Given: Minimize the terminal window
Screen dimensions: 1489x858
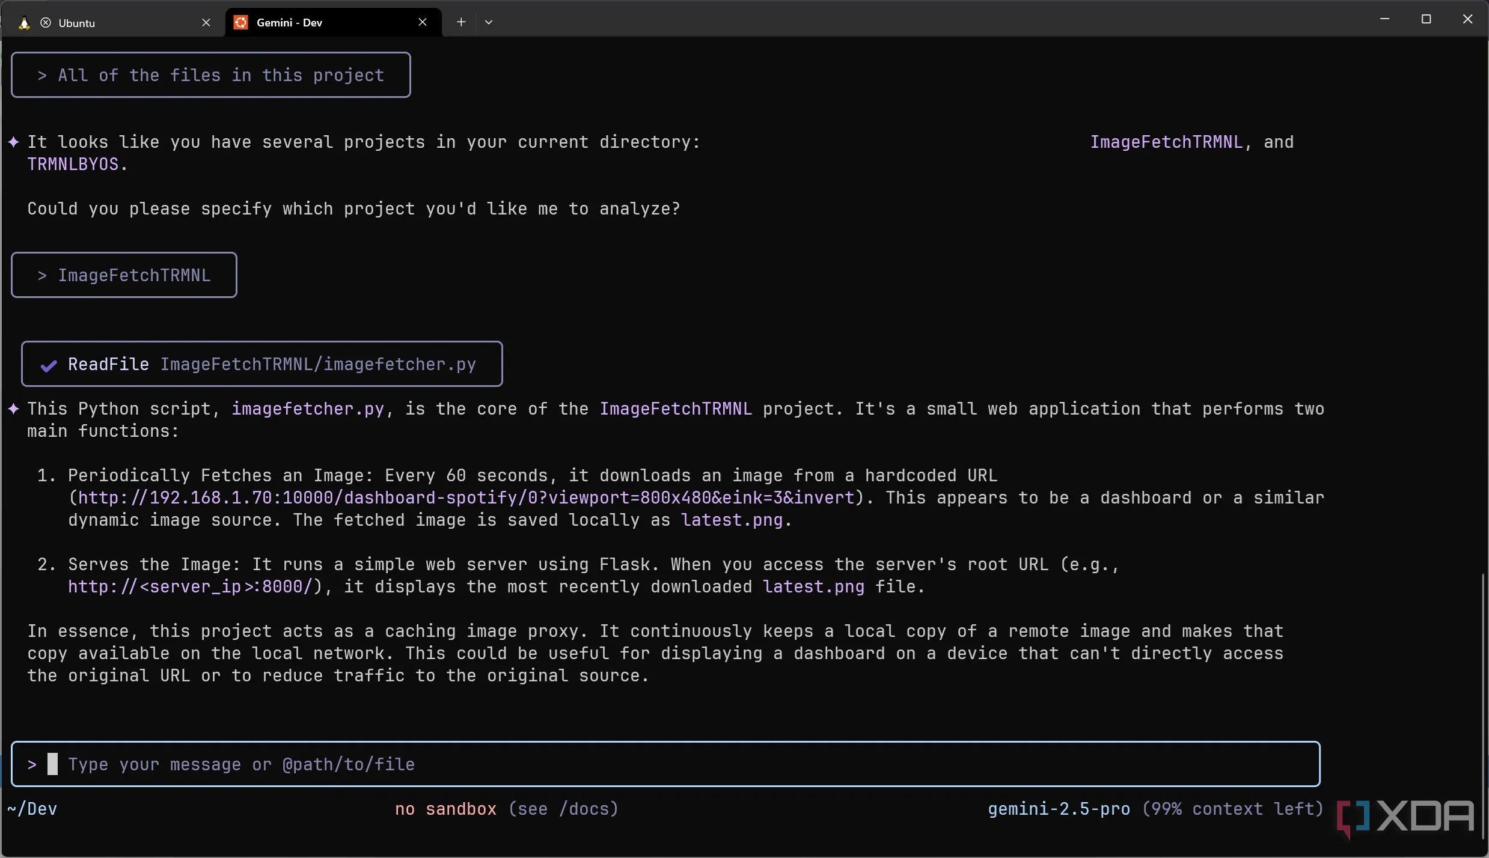Looking at the screenshot, I should click(1385, 19).
